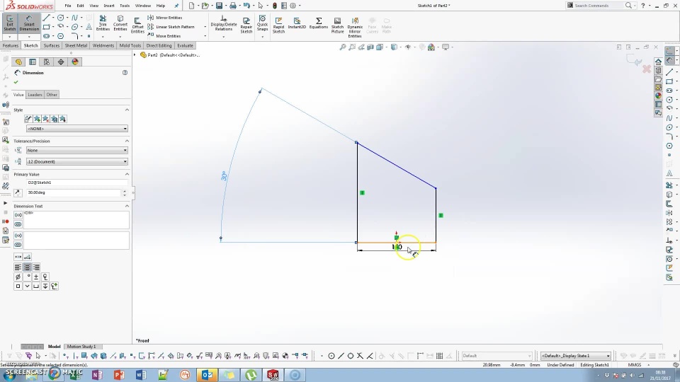Expand the Part2 feature tree node
Image resolution: width=680 pixels, height=382 pixels.
tap(135, 55)
